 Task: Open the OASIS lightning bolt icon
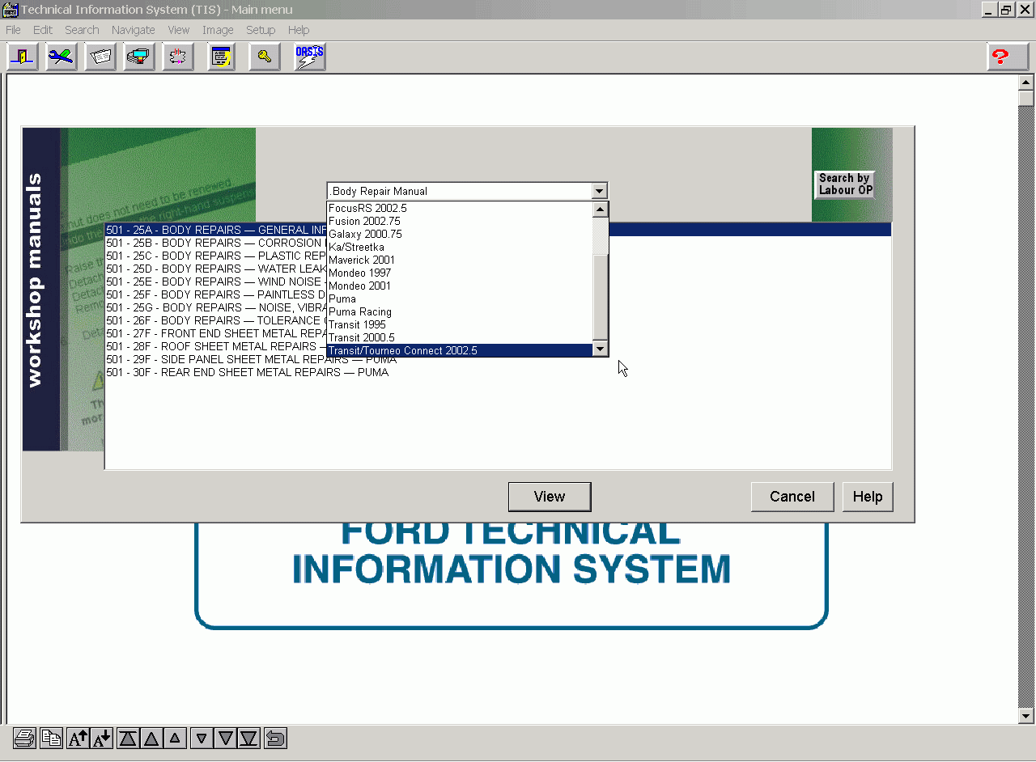point(309,57)
